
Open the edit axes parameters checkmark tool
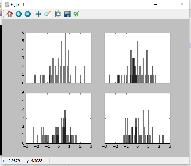(76, 14)
